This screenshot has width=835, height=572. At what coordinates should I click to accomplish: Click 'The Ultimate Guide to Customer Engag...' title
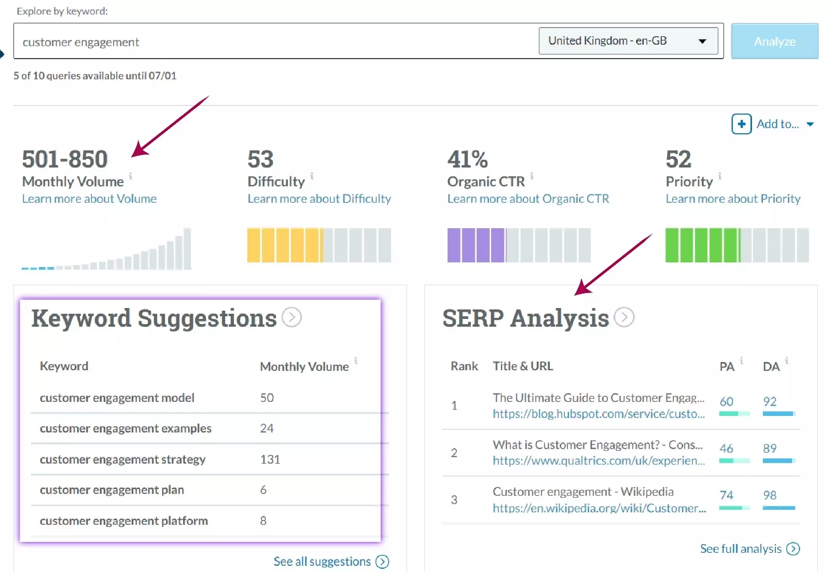599,398
